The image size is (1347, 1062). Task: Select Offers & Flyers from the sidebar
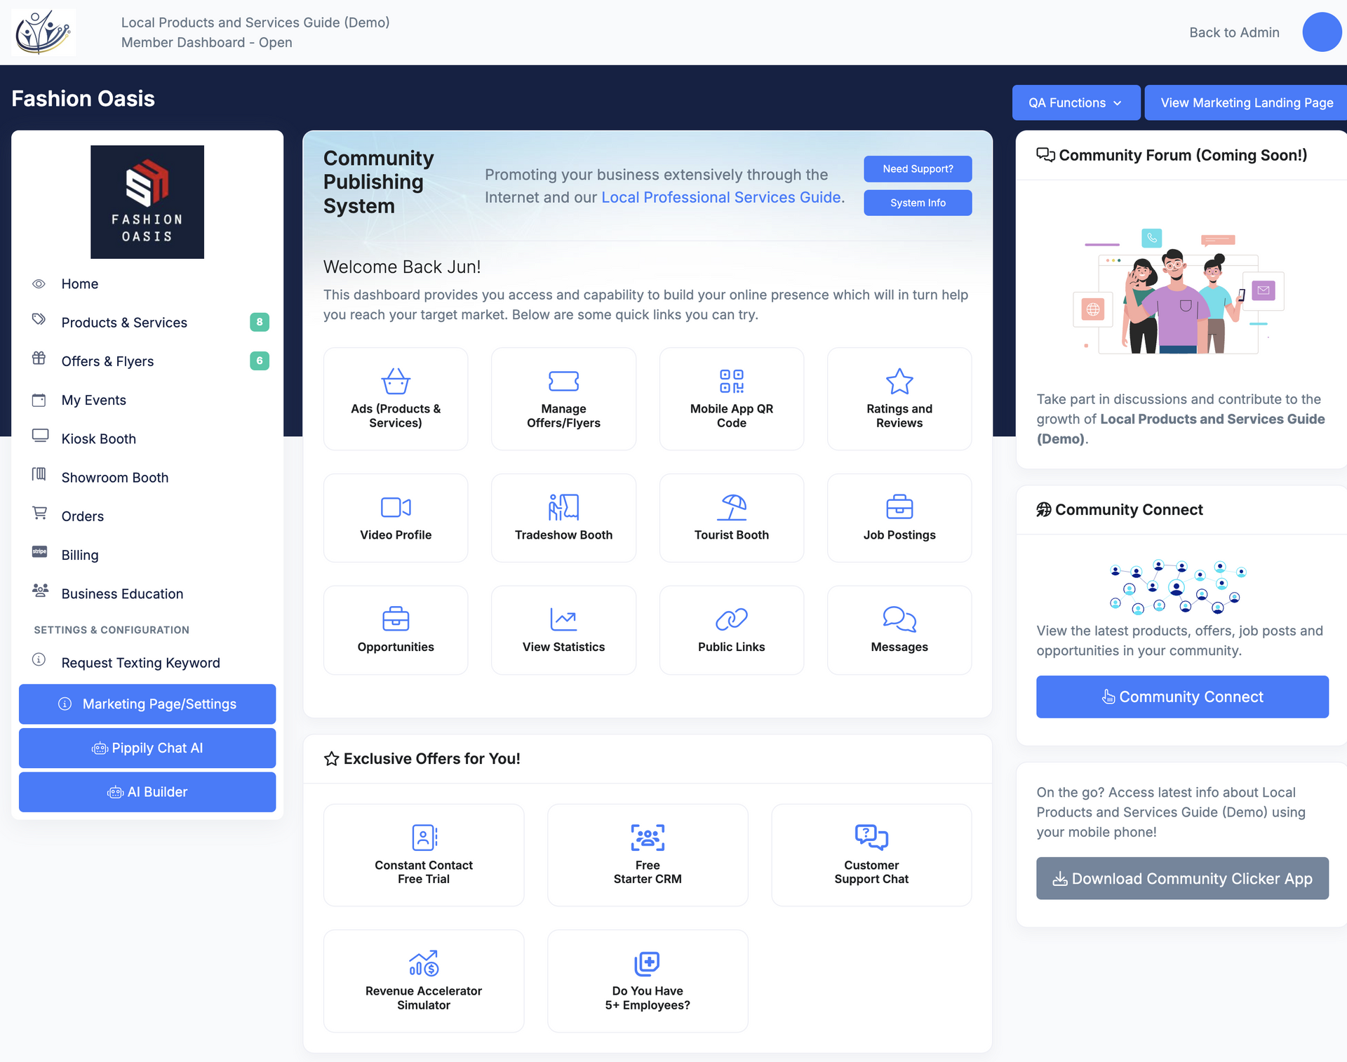108,361
